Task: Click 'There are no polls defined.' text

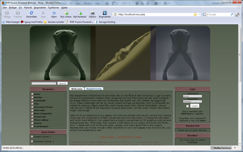Action: click(x=192, y=130)
